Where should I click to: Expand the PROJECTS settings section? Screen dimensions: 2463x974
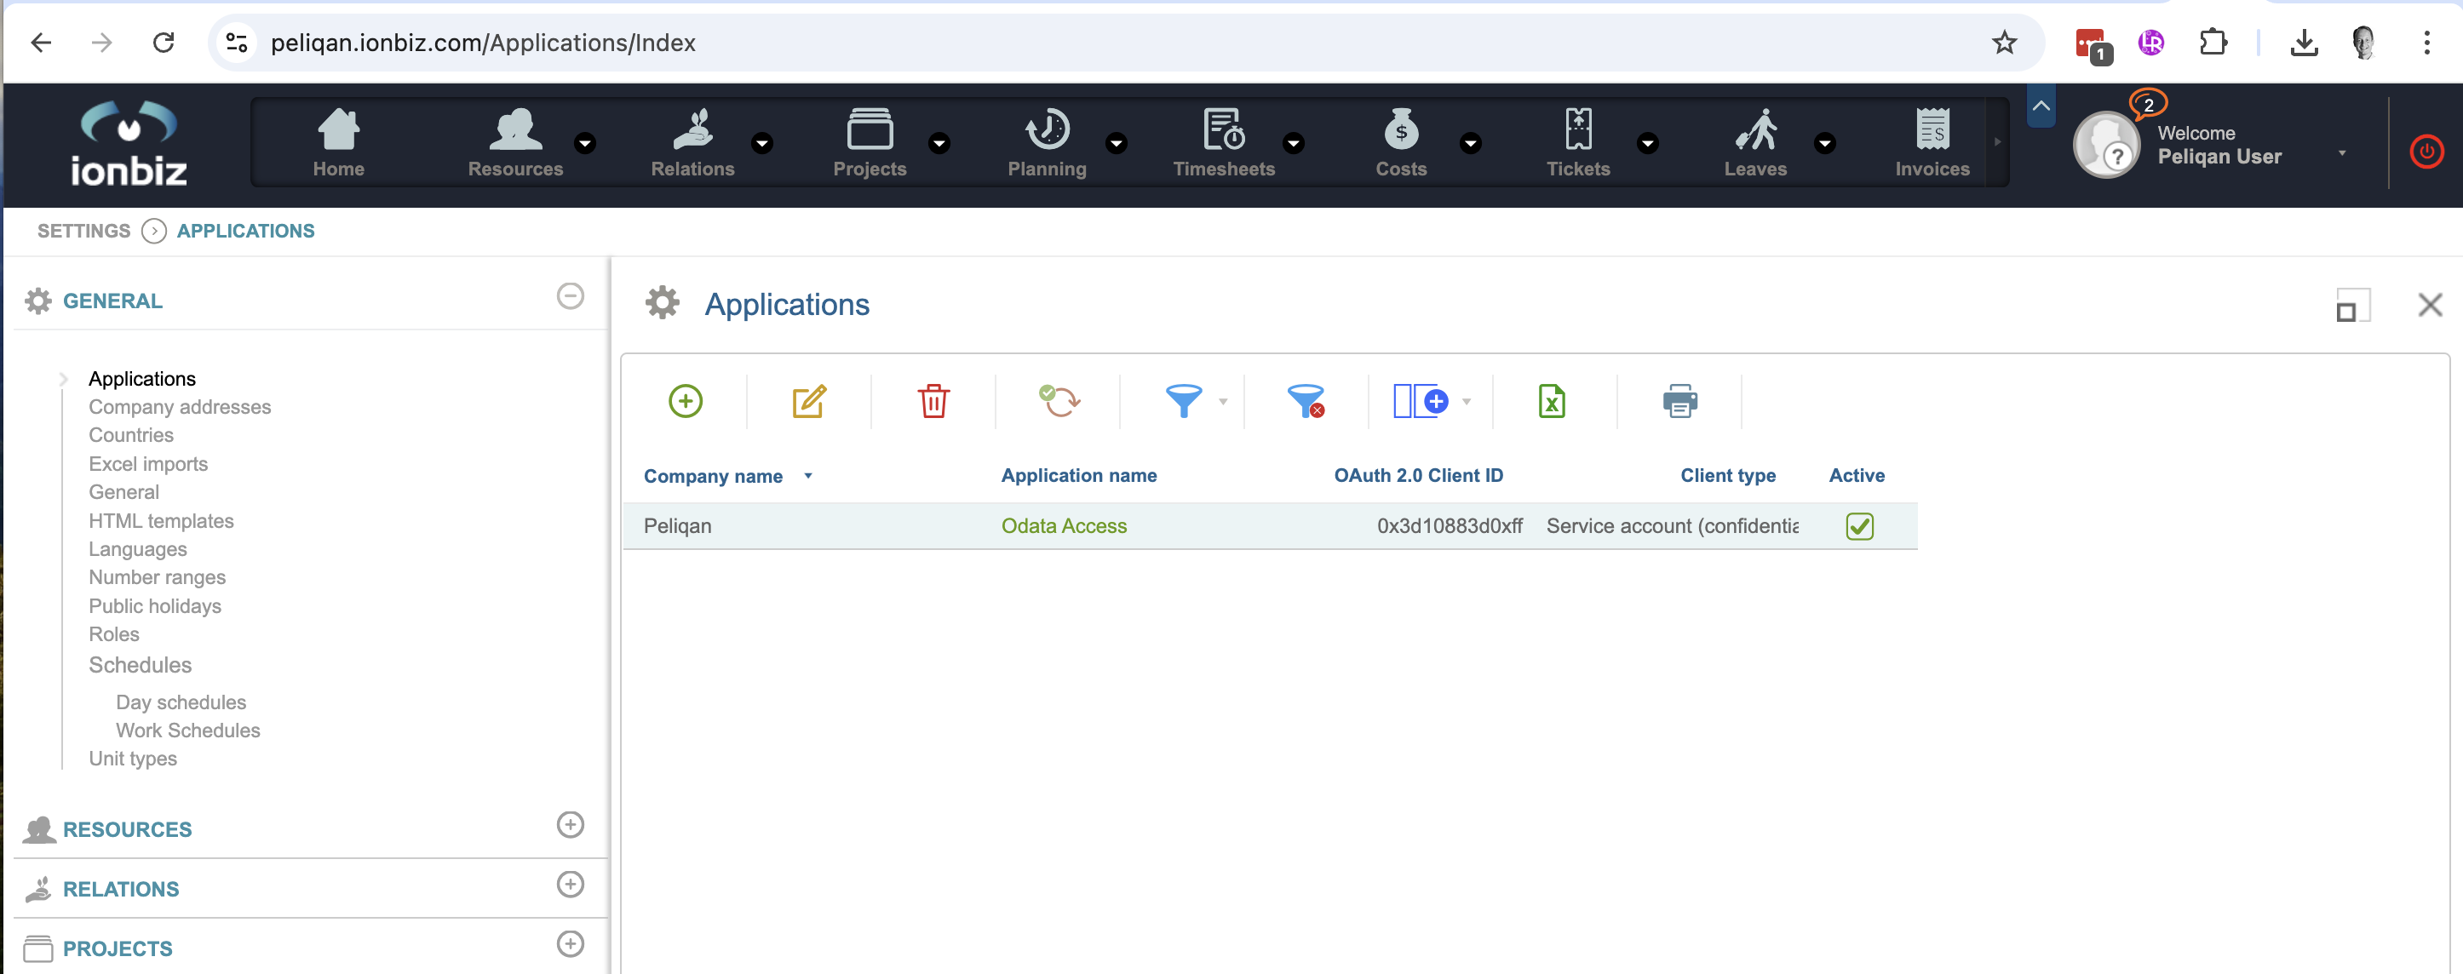[570, 943]
